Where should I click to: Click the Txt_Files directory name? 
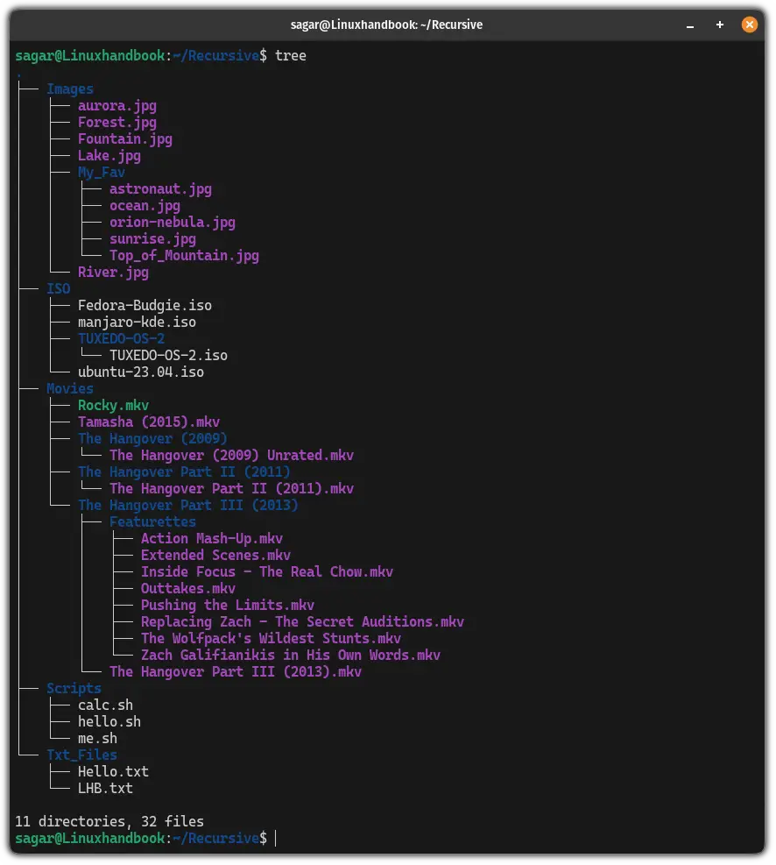pyautogui.click(x=81, y=755)
